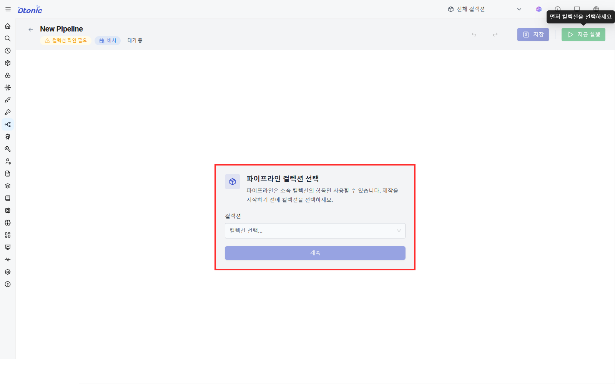
Task: Click the dashboard grid icon in the sidebar
Action: pos(8,235)
